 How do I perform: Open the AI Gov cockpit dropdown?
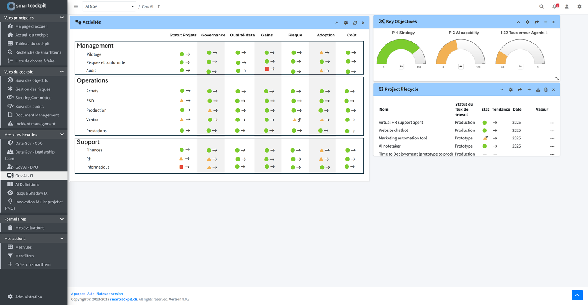click(x=109, y=7)
